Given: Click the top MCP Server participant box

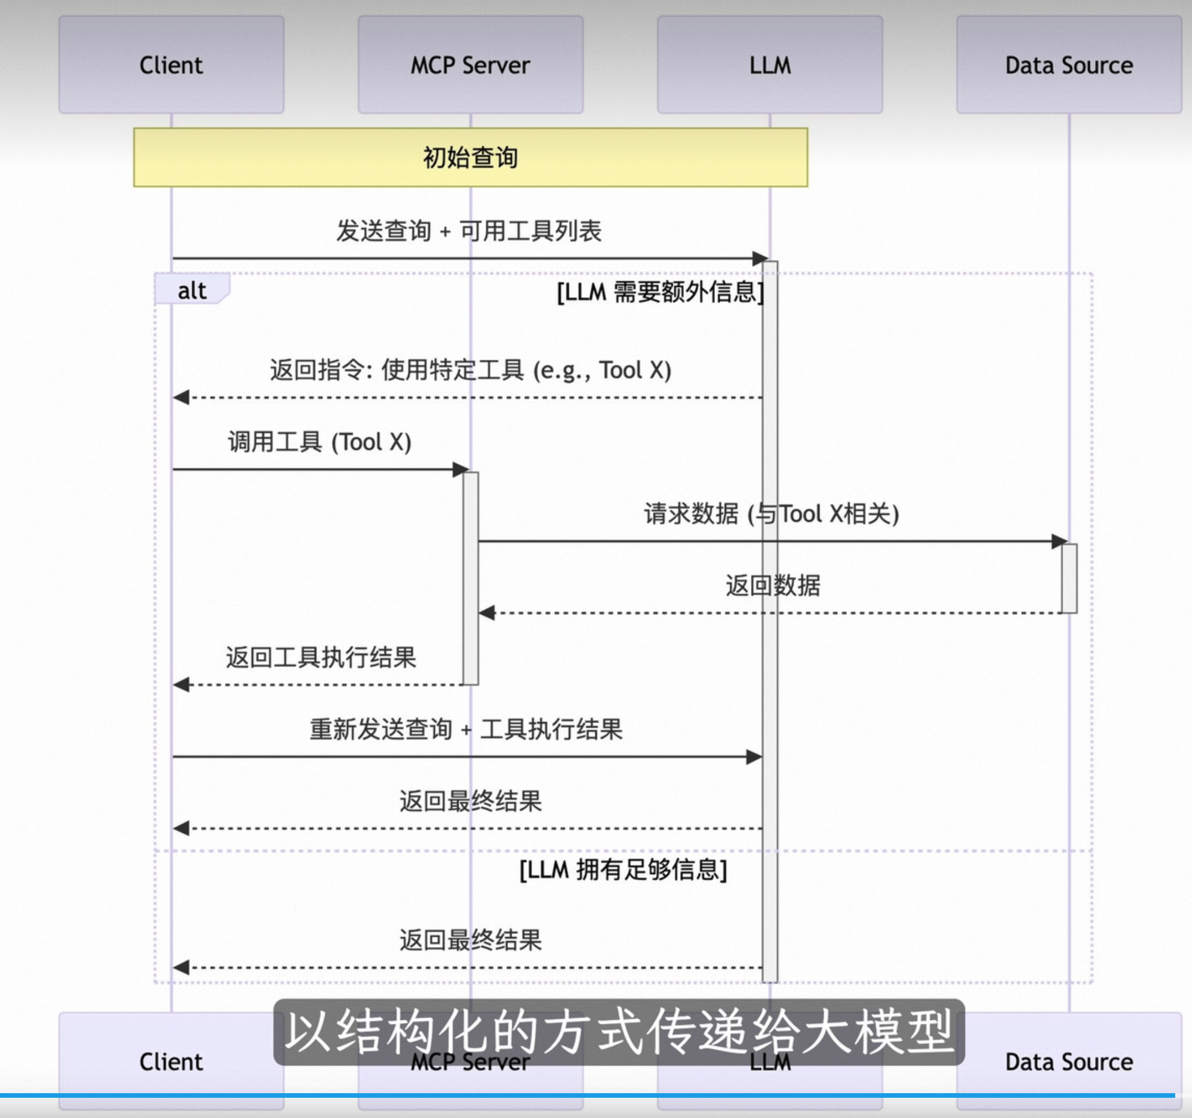Looking at the screenshot, I should point(471,65).
